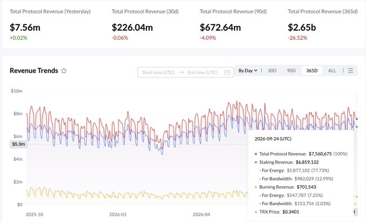Click the 2025-10 x-axis label
The height and width of the screenshot is (222, 366).
pyautogui.click(x=34, y=214)
